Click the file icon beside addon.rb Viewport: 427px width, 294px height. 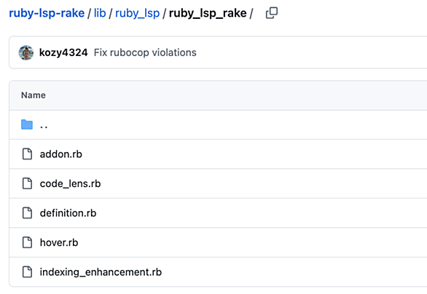point(27,154)
